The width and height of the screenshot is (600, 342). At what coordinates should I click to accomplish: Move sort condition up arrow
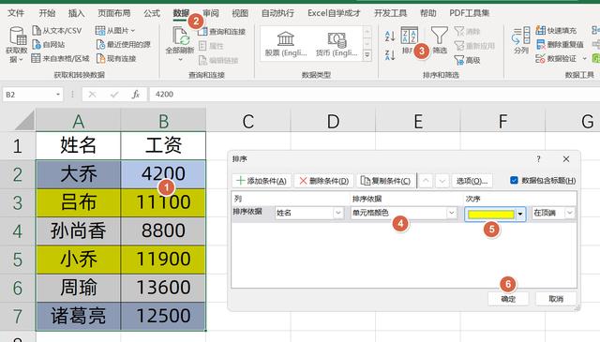point(426,181)
